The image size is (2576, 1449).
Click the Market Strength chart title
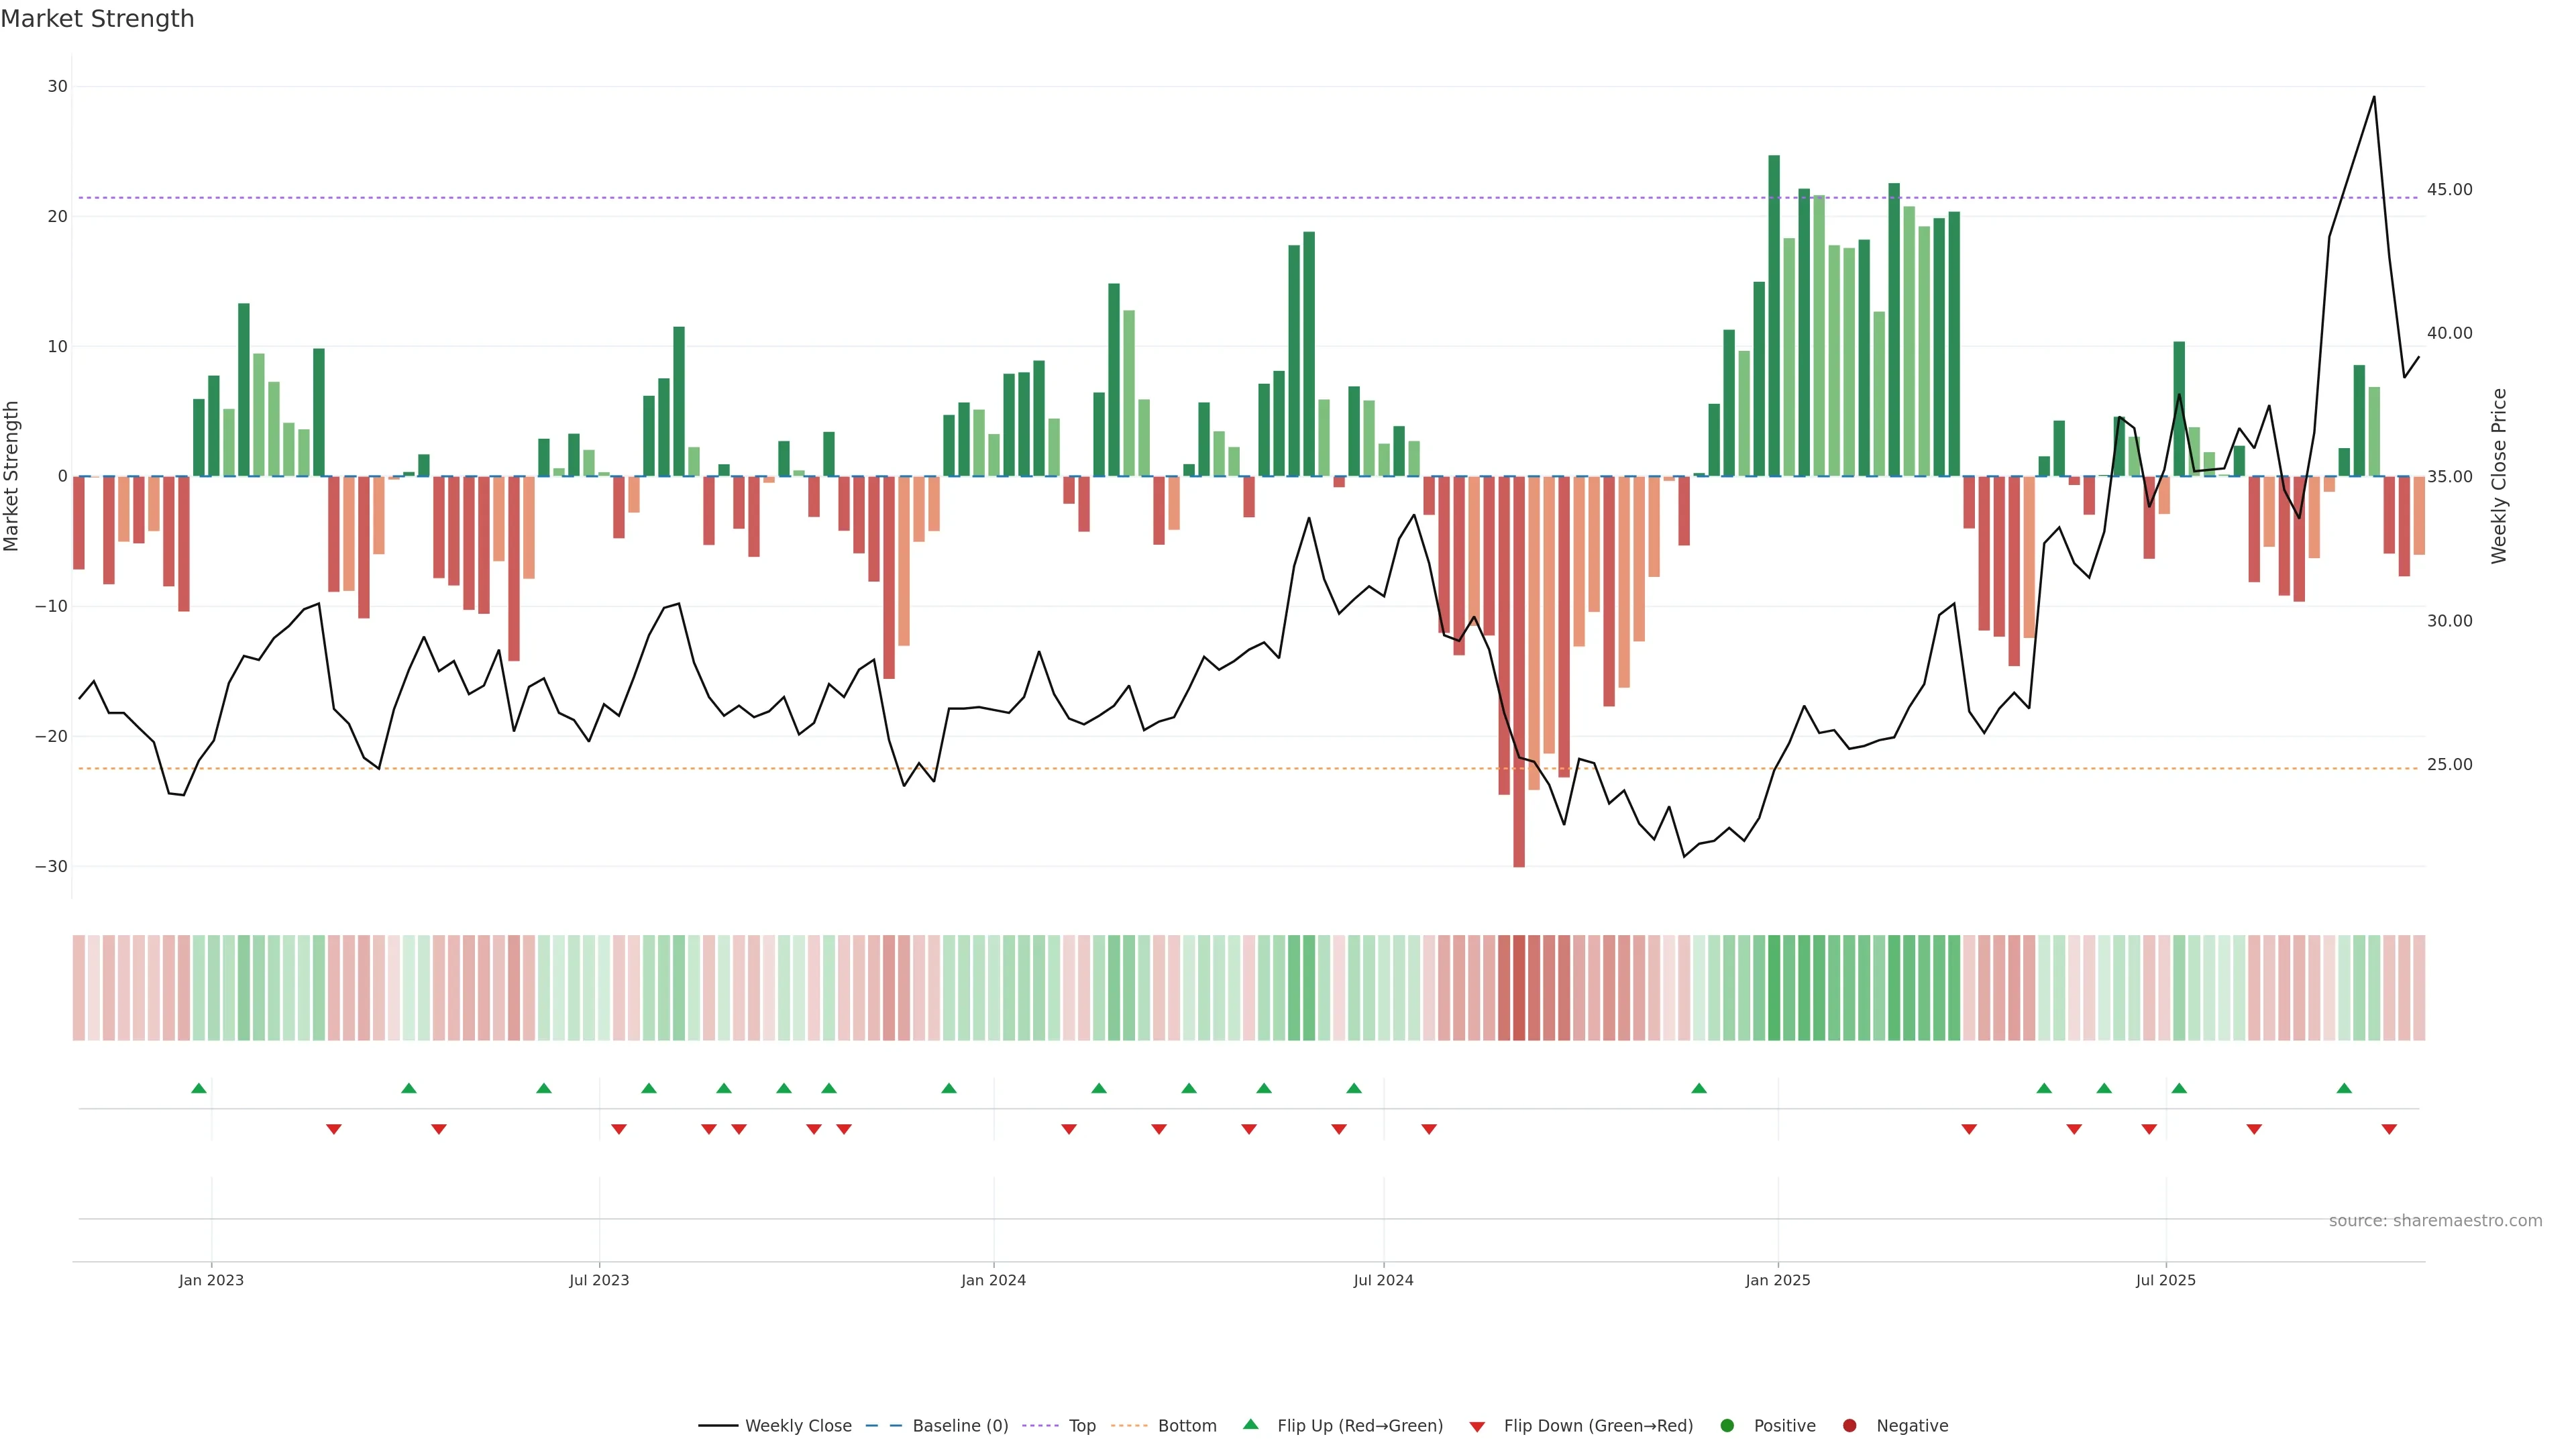point(97,19)
